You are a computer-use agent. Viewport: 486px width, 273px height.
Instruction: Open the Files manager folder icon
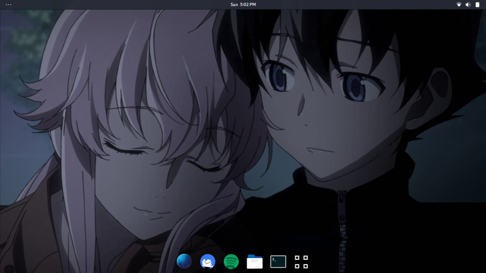[x=254, y=262]
